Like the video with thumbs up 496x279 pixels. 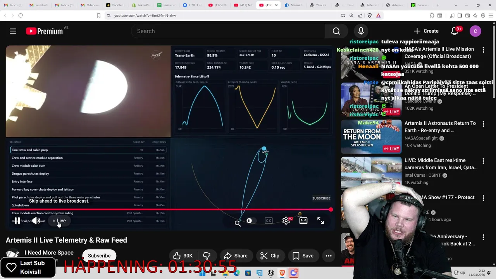(183, 256)
